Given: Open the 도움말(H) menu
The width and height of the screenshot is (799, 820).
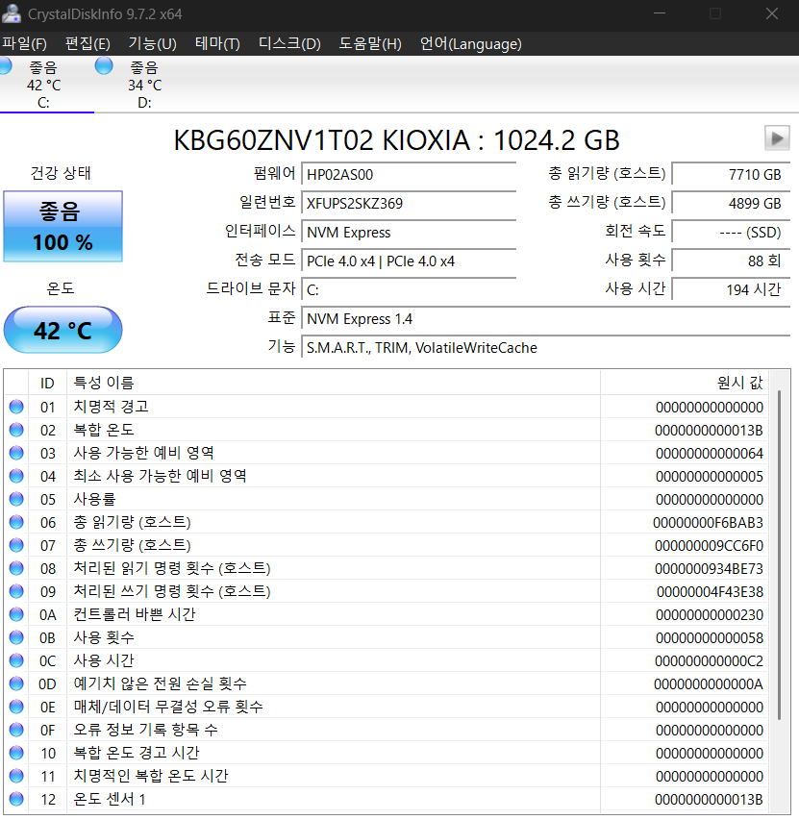Looking at the screenshot, I should pos(369,43).
